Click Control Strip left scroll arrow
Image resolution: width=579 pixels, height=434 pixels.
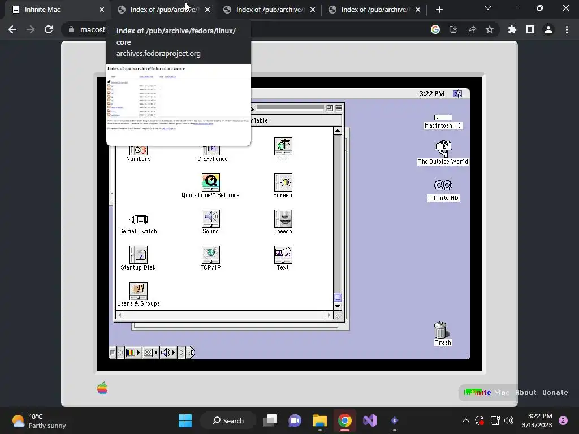point(121,353)
